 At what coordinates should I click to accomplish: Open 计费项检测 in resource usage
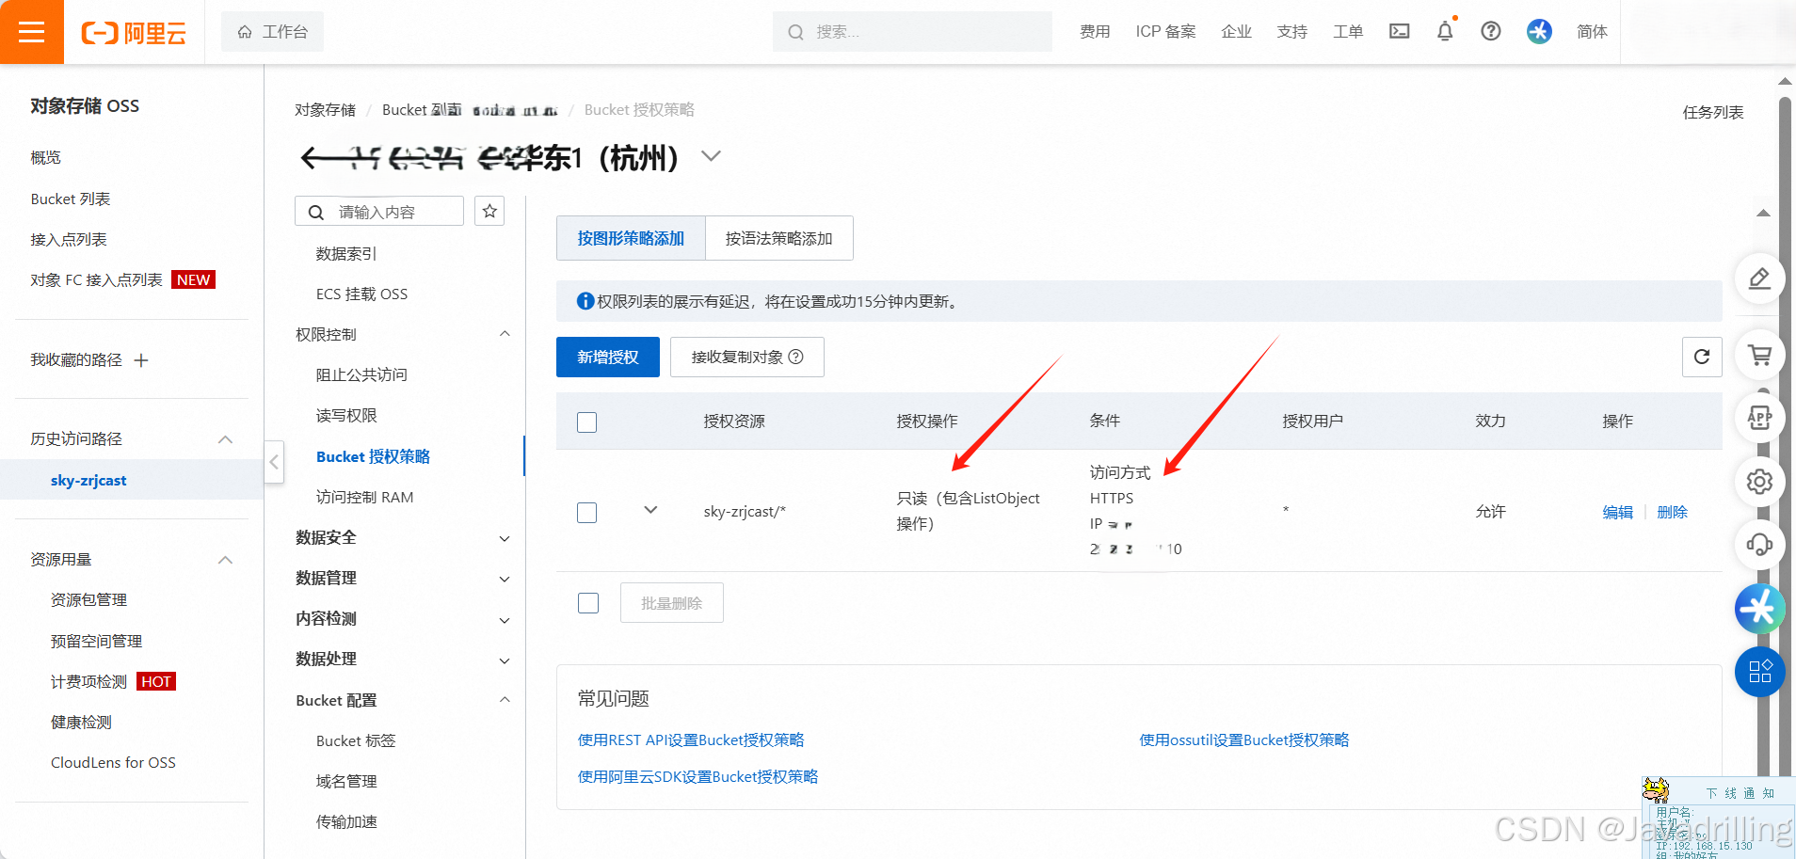[x=88, y=681]
